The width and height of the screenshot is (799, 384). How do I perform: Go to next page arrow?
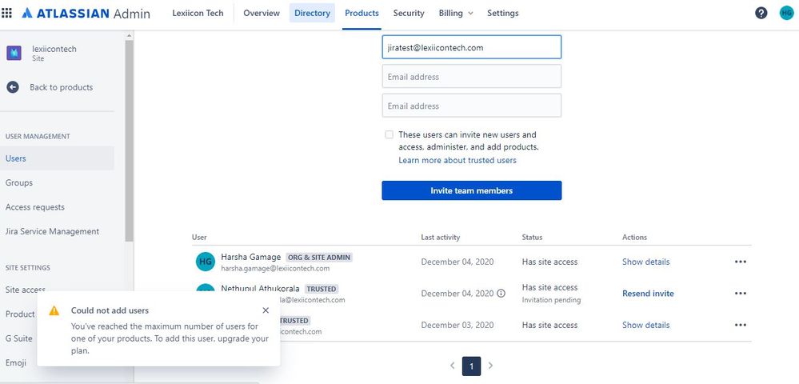pyautogui.click(x=491, y=366)
